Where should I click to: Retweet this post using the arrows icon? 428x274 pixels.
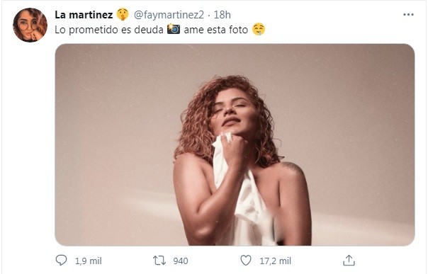pyautogui.click(x=159, y=261)
